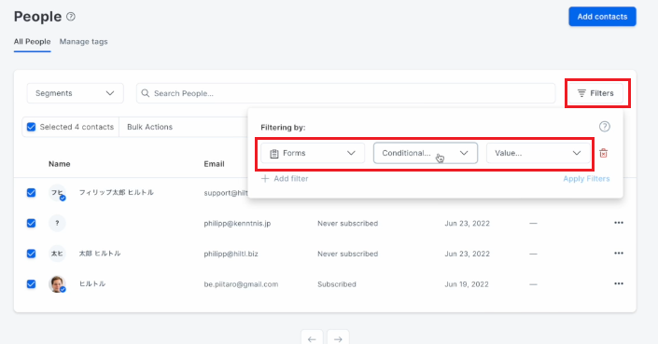The height and width of the screenshot is (344, 658).
Task: Select the All People tab
Action: [33, 41]
